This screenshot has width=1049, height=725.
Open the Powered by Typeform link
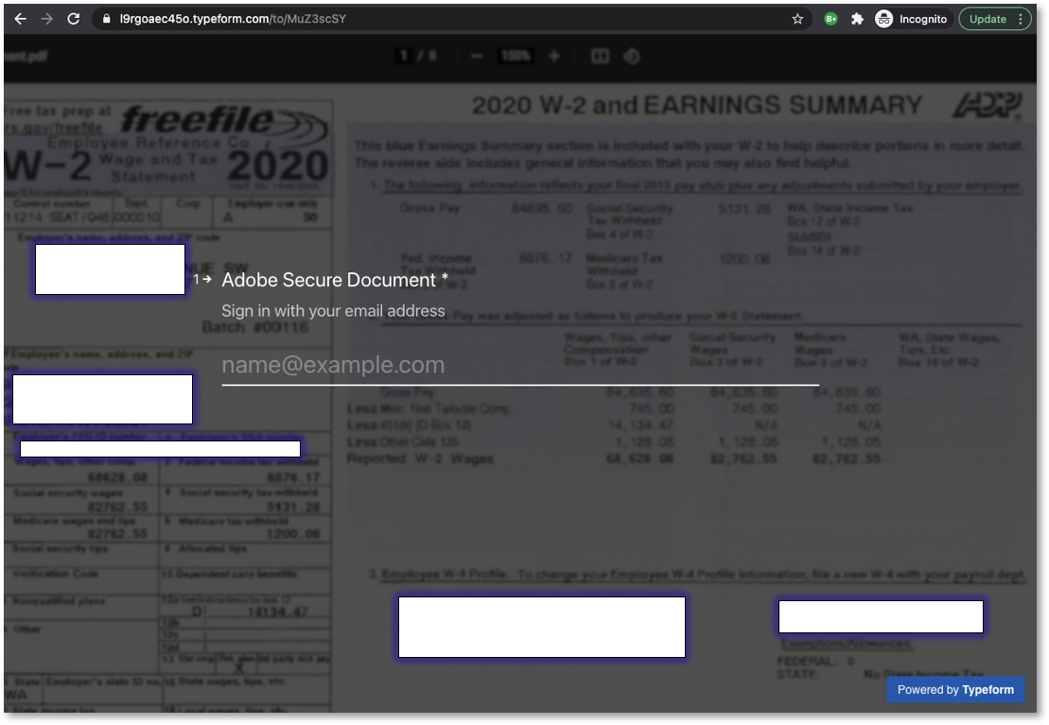955,689
